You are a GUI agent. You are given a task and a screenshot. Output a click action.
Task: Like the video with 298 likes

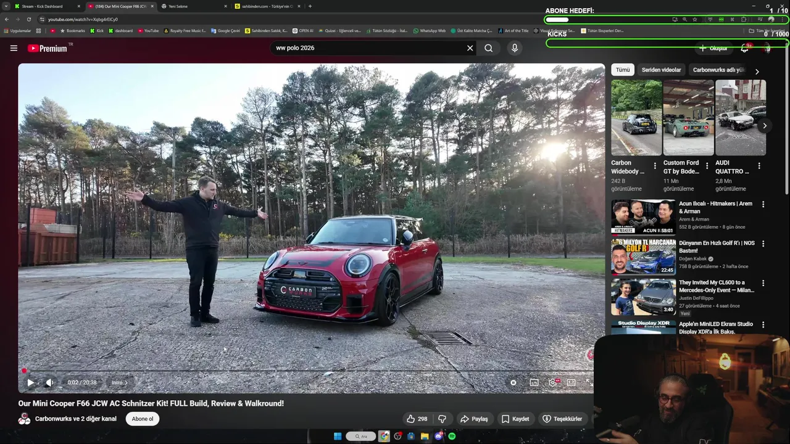tap(417, 419)
